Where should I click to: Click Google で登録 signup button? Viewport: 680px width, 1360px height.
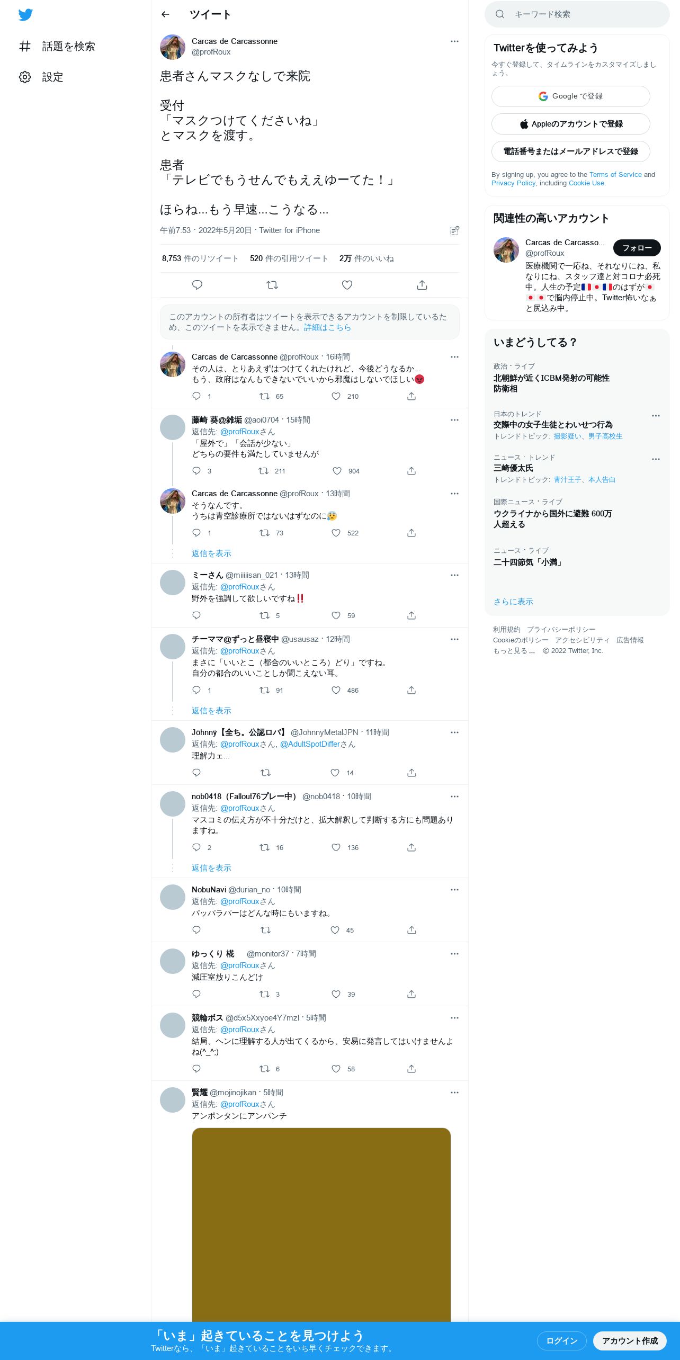[x=571, y=96]
